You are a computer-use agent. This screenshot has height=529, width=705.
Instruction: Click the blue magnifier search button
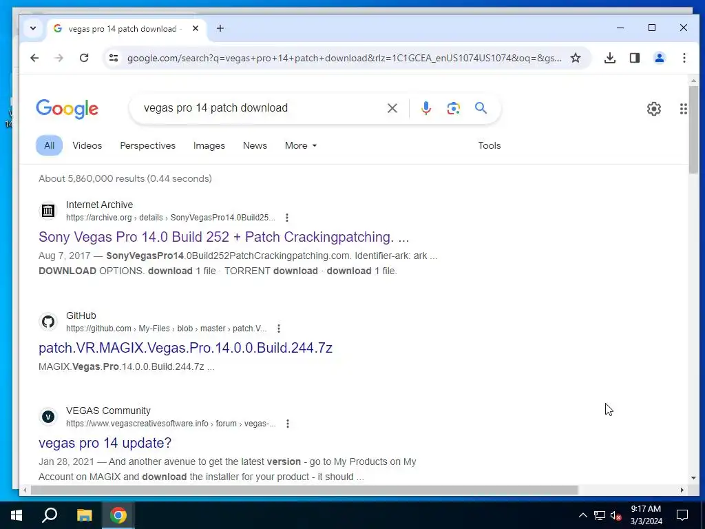click(481, 108)
